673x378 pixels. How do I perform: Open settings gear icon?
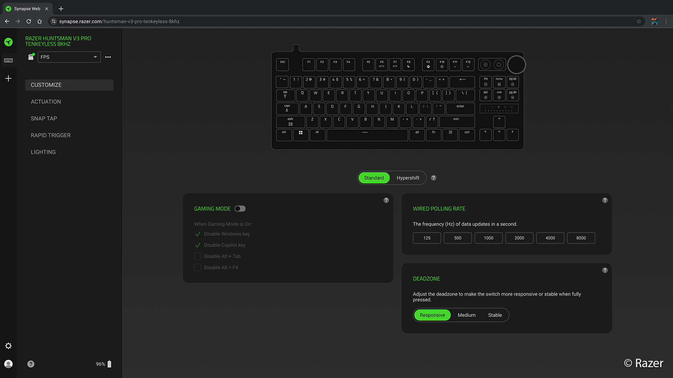coord(8,346)
